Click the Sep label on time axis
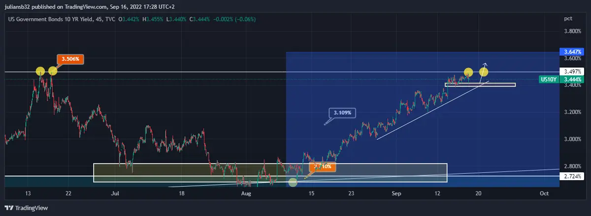Image resolution: width=591 pixels, height=216 pixels. coord(398,194)
